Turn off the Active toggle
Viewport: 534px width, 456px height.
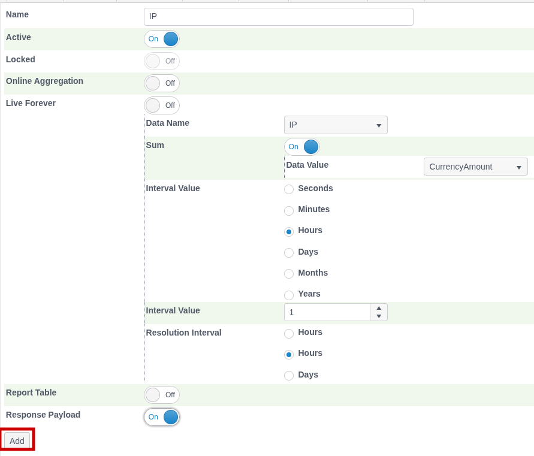click(x=162, y=39)
